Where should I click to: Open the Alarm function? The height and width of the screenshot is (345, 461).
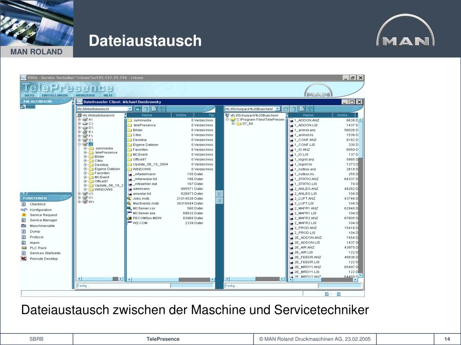(x=34, y=243)
